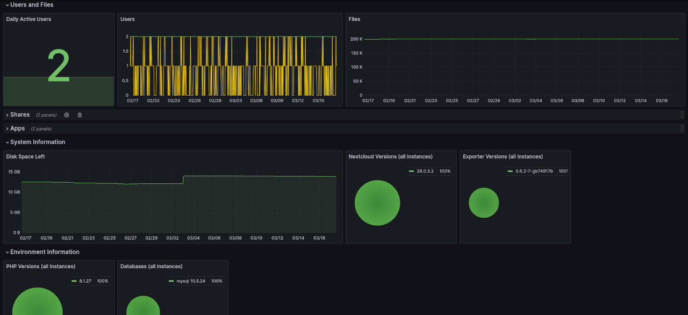This screenshot has height=315, width=688.
Task: Toggle the mysql 10.5.24 legend series
Action: (192, 281)
